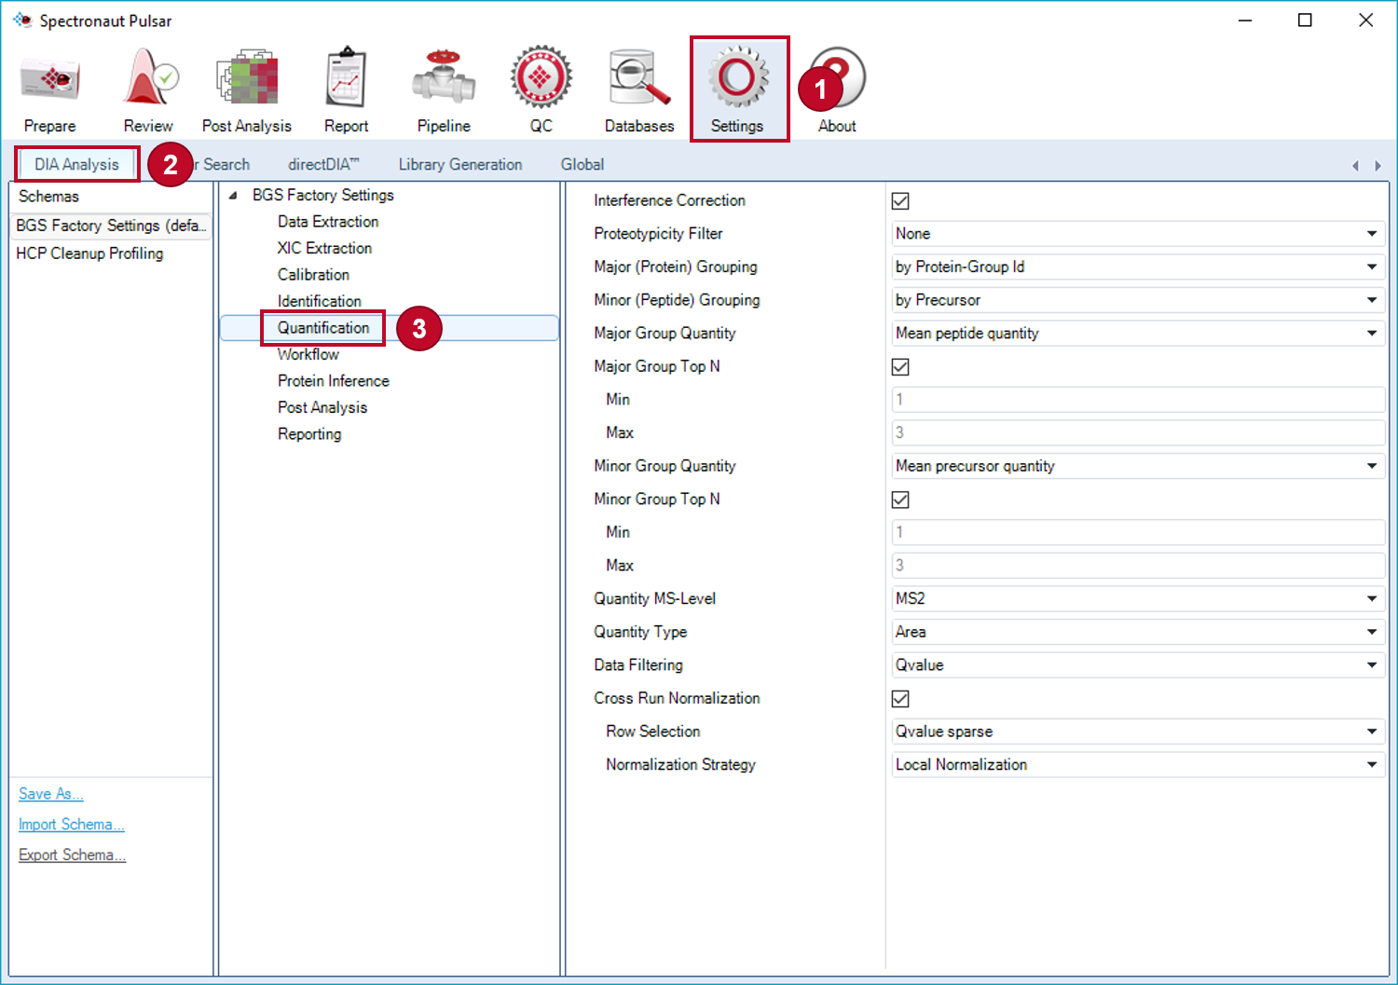Open the Row Selection dropdown
The height and width of the screenshot is (985, 1398).
pyautogui.click(x=1138, y=732)
